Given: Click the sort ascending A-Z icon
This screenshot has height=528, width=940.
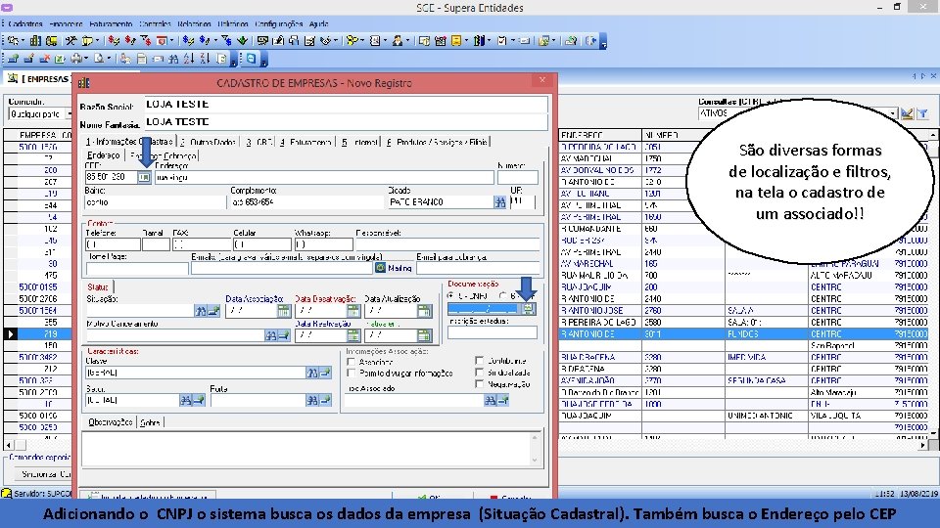Looking at the screenshot, I should coord(189,59).
